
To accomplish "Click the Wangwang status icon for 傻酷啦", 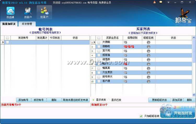I will (148, 47).
